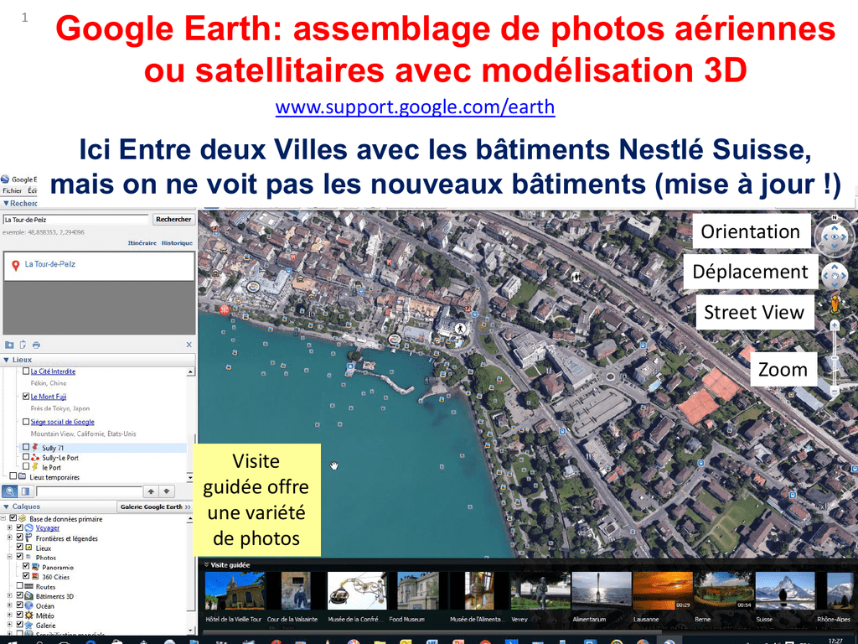Click the Bâtiments 3D layer icon

29,596
